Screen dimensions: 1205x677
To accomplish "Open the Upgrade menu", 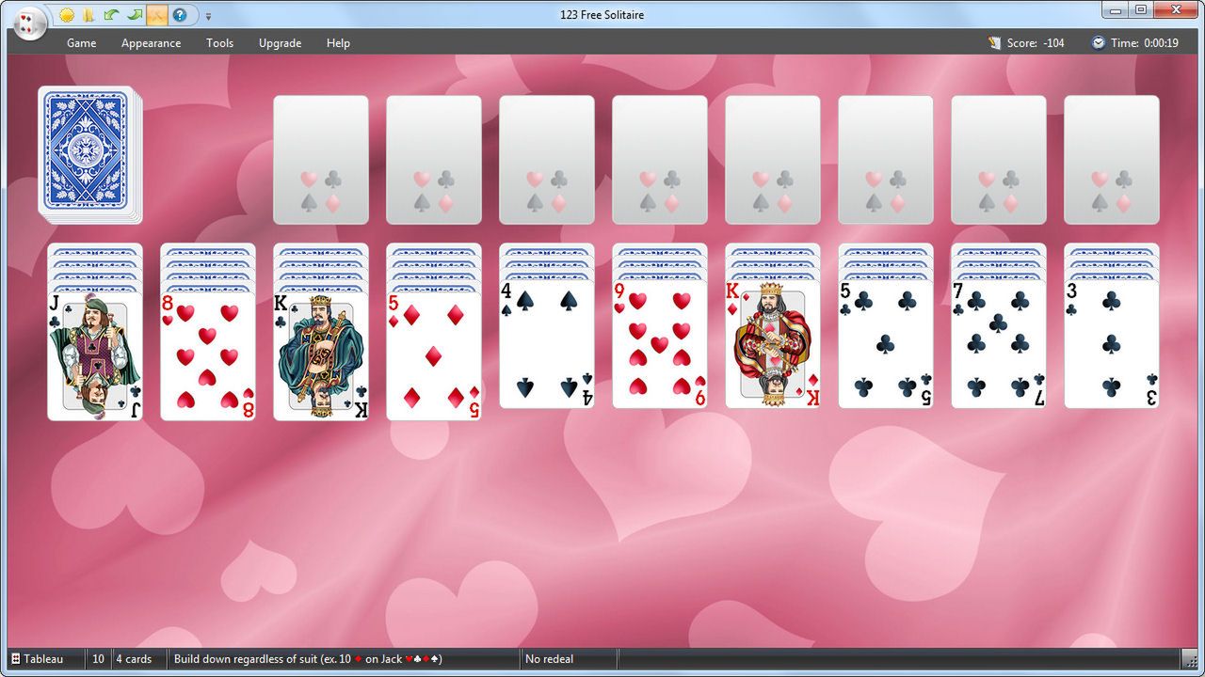I will [280, 42].
